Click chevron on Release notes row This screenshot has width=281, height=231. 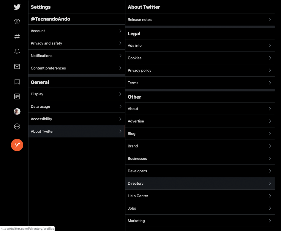tap(270, 19)
